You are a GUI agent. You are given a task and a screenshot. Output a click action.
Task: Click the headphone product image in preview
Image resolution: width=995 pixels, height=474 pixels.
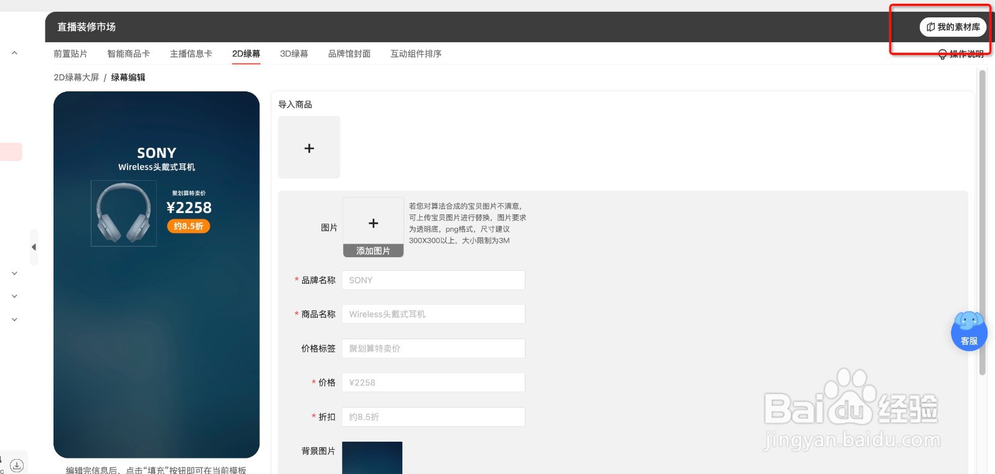[124, 213]
